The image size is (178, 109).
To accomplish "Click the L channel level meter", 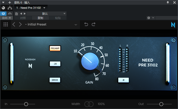I will pos(120,60).
